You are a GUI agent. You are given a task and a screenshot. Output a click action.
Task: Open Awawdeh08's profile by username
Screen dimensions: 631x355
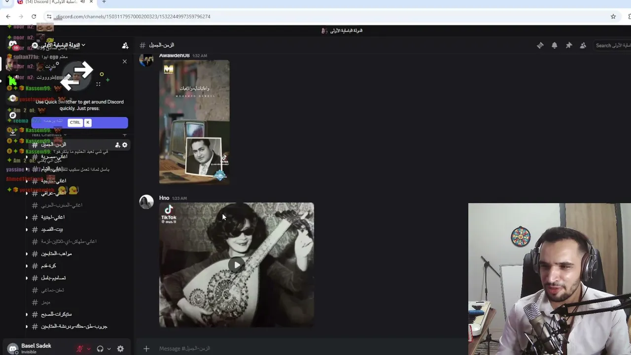click(x=174, y=55)
